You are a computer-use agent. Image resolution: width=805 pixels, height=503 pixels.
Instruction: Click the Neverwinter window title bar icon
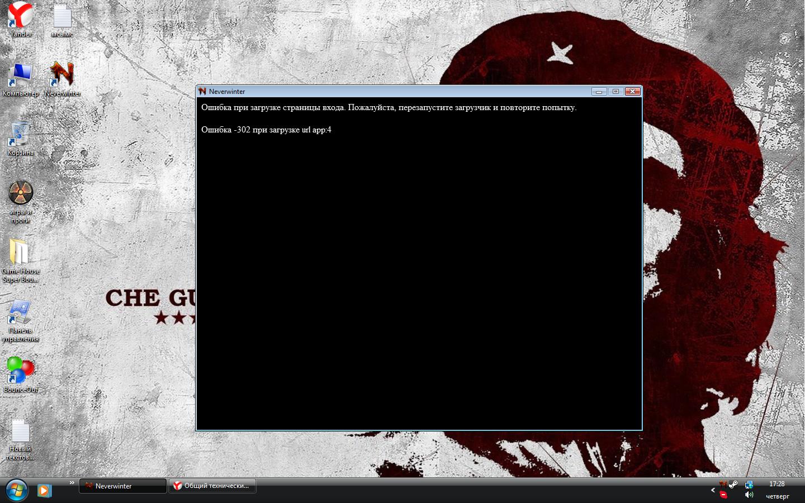202,91
